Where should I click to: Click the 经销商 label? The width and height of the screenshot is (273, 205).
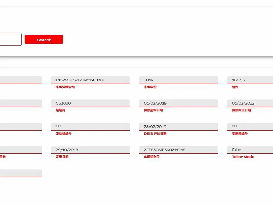(61, 110)
